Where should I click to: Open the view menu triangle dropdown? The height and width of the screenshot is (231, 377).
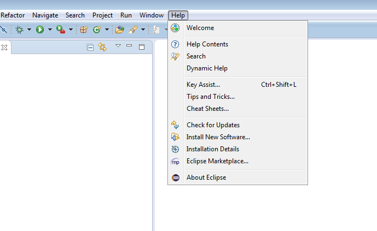pyautogui.click(x=118, y=47)
